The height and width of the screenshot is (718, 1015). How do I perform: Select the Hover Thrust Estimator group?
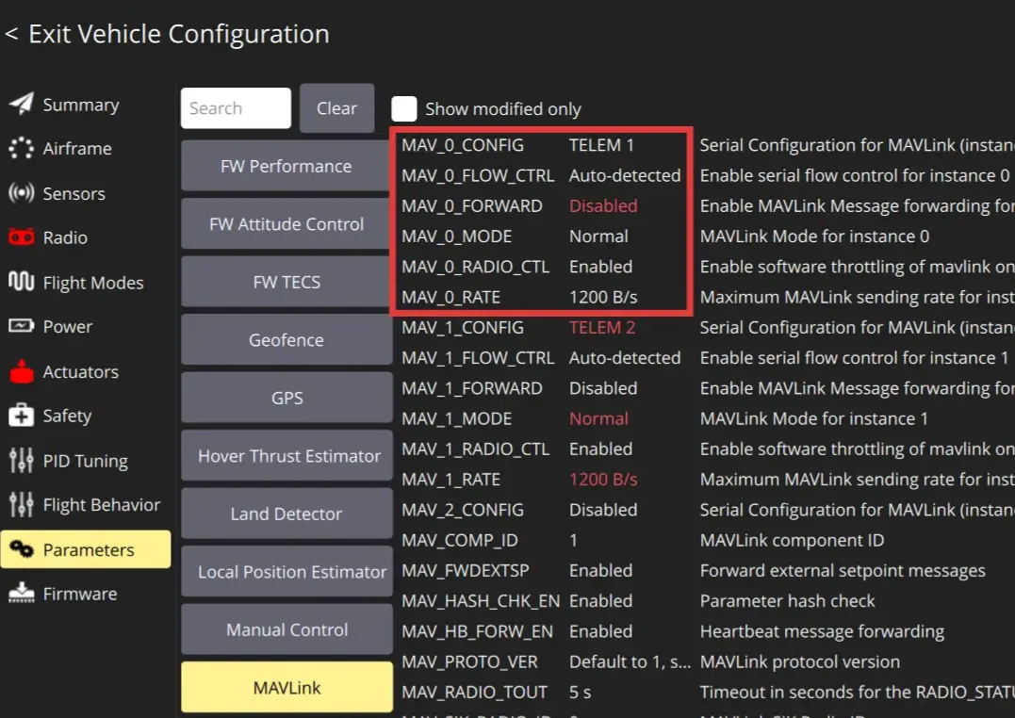click(x=286, y=456)
